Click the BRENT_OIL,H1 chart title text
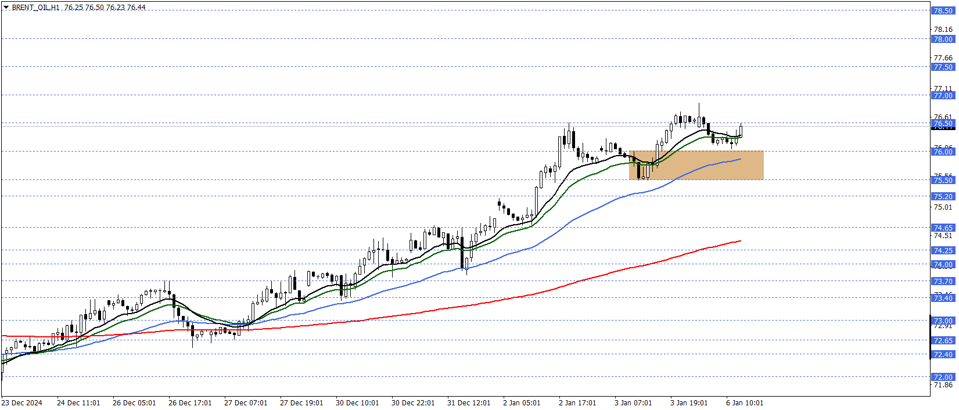This screenshot has width=959, height=410. [x=36, y=8]
